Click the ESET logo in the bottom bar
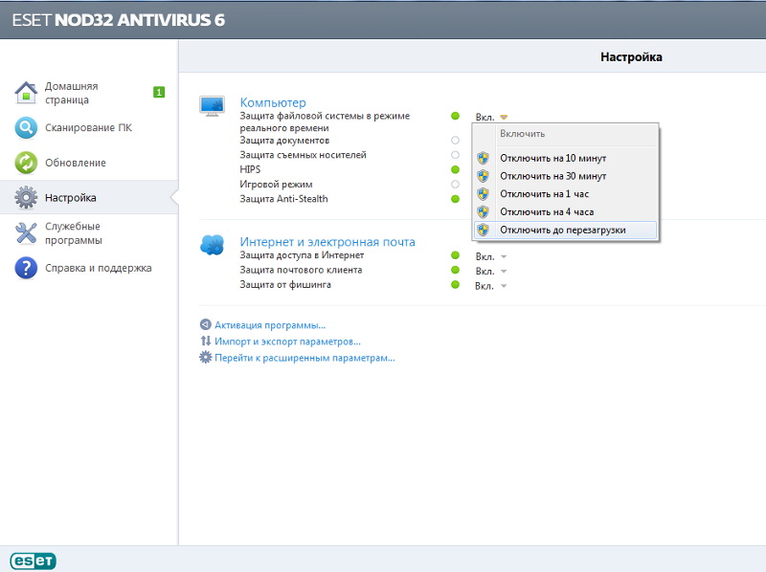 (34, 561)
